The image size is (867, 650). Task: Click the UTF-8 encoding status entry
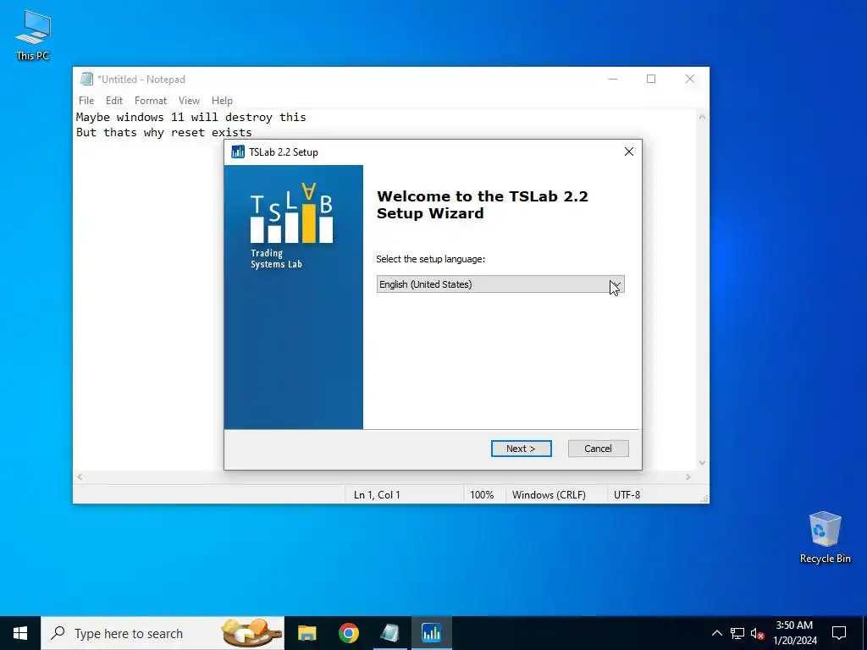pyautogui.click(x=627, y=494)
